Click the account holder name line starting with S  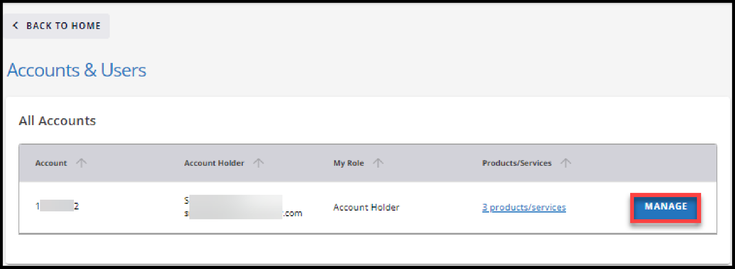[x=234, y=200]
